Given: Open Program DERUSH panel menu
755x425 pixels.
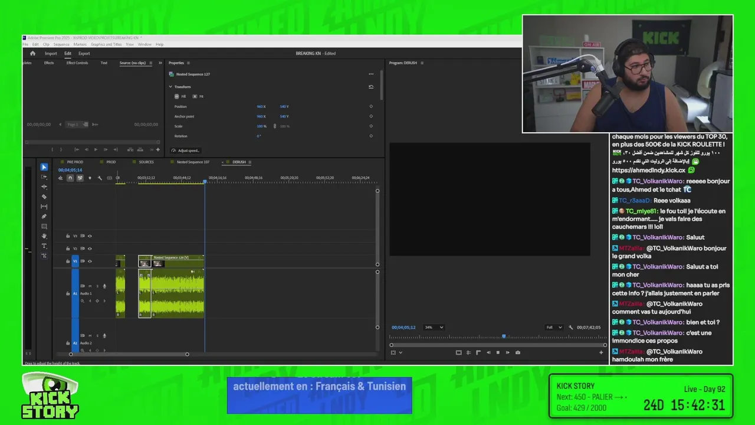Looking at the screenshot, I should pyautogui.click(x=422, y=63).
